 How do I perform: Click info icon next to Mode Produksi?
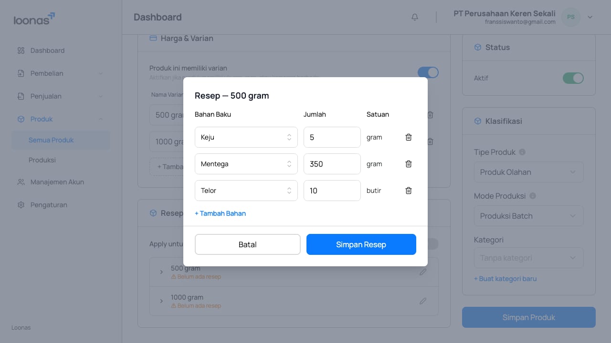533,196
